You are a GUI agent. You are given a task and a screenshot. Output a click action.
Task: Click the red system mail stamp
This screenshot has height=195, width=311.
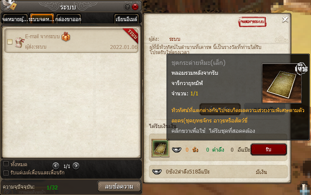(x=252, y=22)
